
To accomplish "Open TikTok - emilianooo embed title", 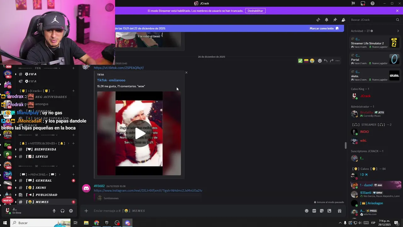I will 111,80.
